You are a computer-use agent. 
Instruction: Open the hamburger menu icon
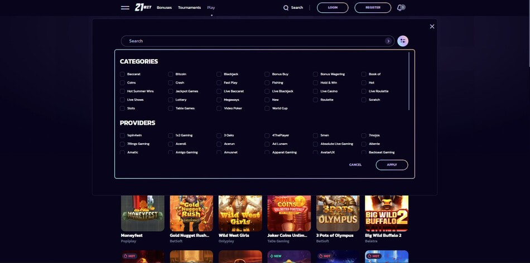pyautogui.click(x=125, y=7)
